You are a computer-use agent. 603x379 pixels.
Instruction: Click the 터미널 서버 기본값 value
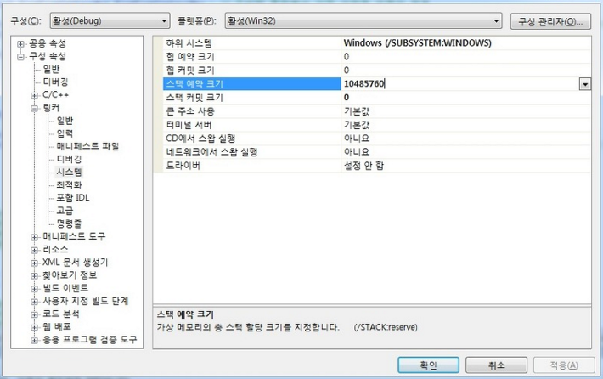point(357,125)
